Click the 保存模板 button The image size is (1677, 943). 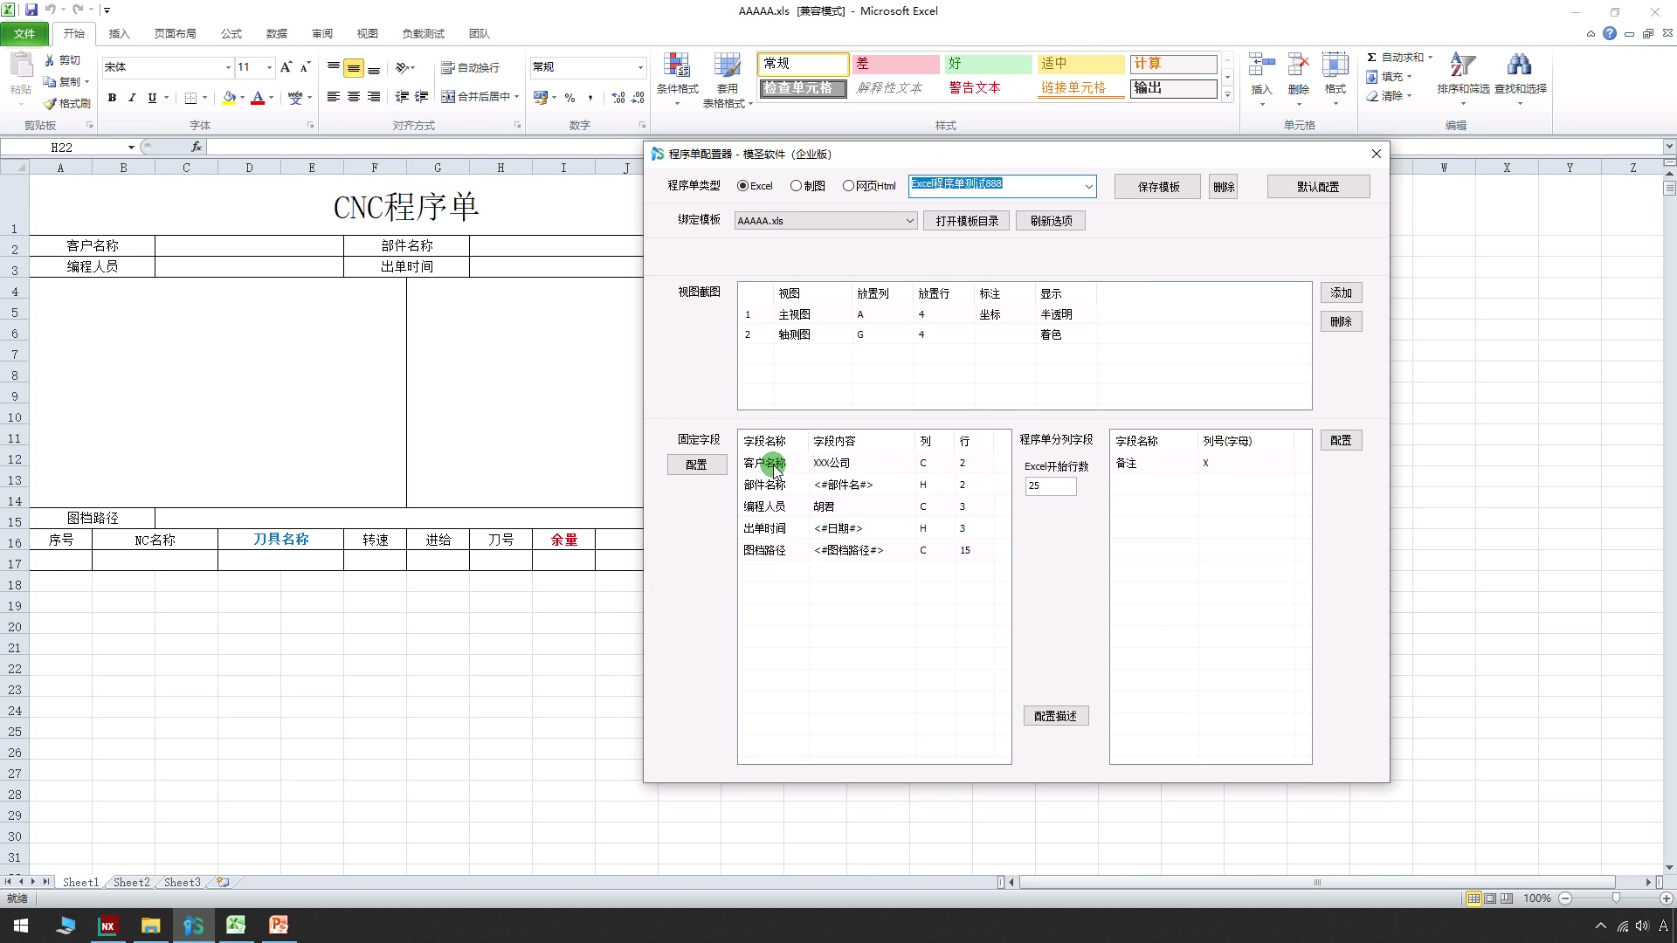point(1158,187)
